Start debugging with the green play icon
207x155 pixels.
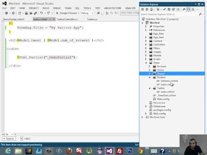[x=57, y=13]
